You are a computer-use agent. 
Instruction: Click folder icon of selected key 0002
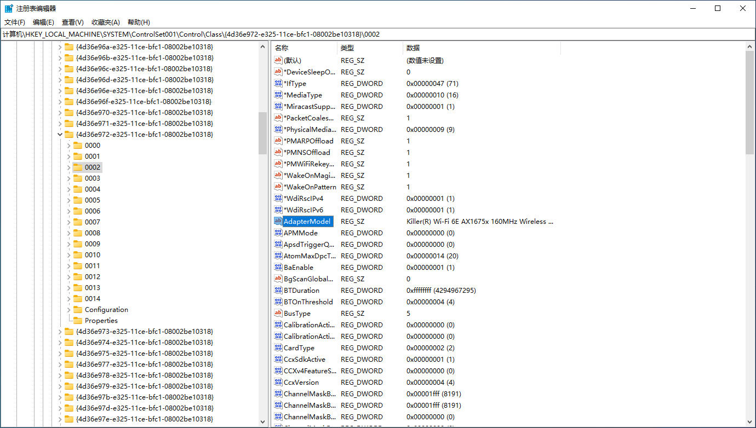coord(77,167)
